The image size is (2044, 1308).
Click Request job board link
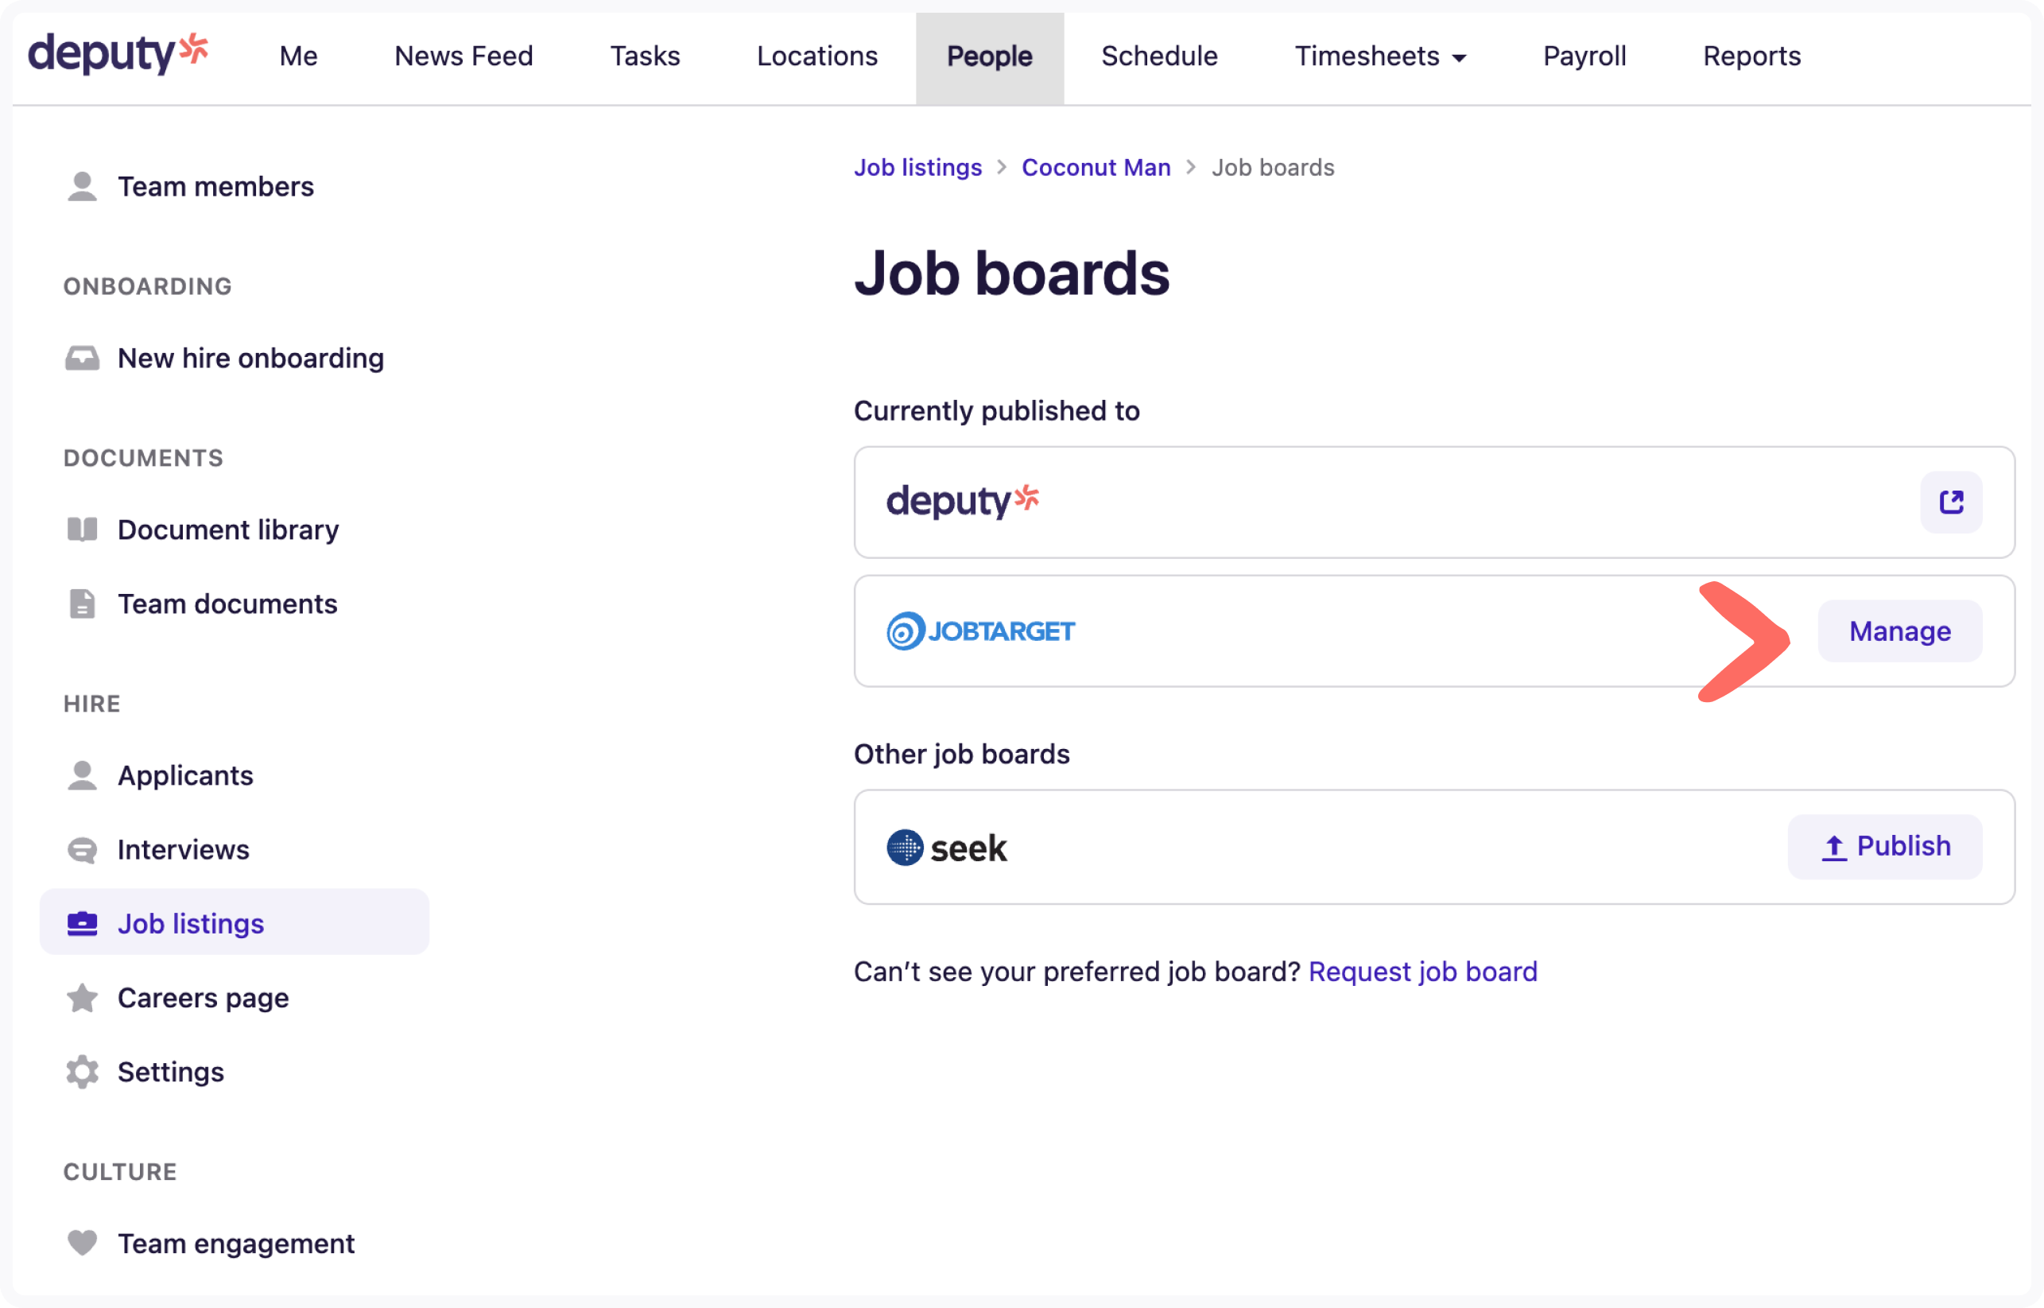1422,971
